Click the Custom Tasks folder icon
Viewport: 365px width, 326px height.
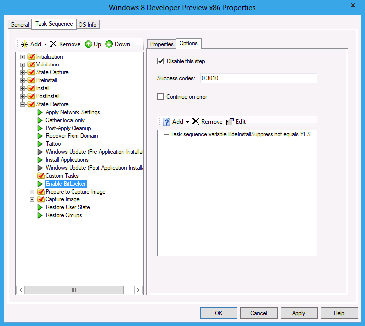41,176
